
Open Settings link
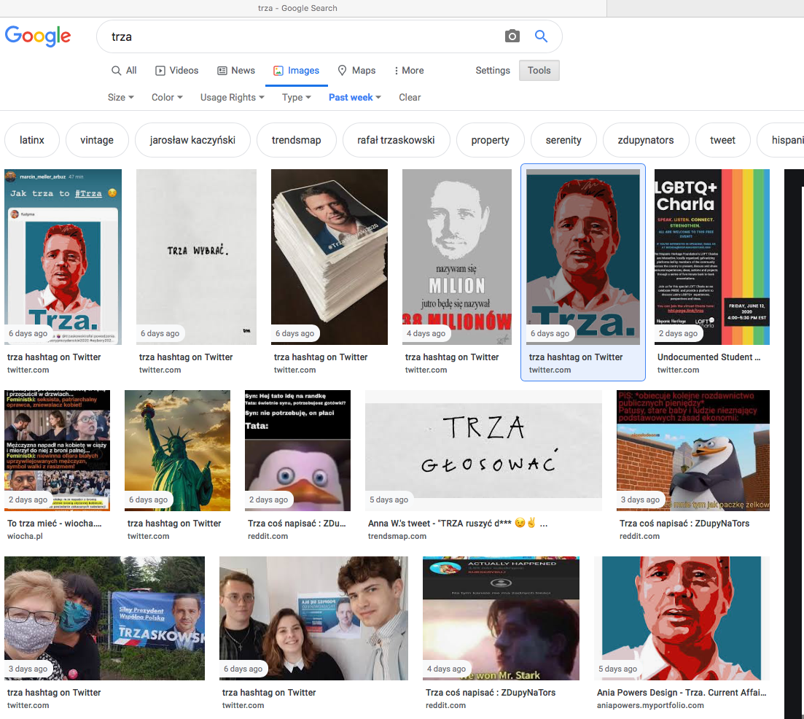click(x=492, y=70)
